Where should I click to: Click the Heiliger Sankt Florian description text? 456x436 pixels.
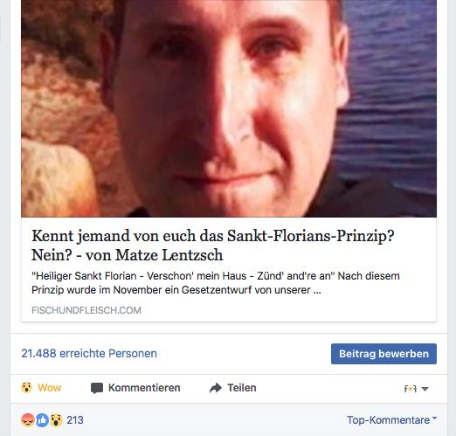(x=216, y=283)
